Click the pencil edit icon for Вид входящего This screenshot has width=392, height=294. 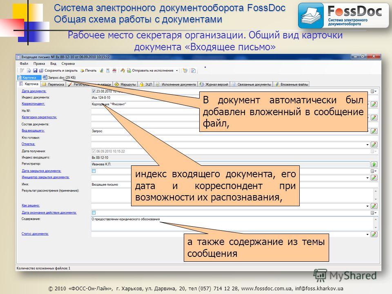[374, 131]
